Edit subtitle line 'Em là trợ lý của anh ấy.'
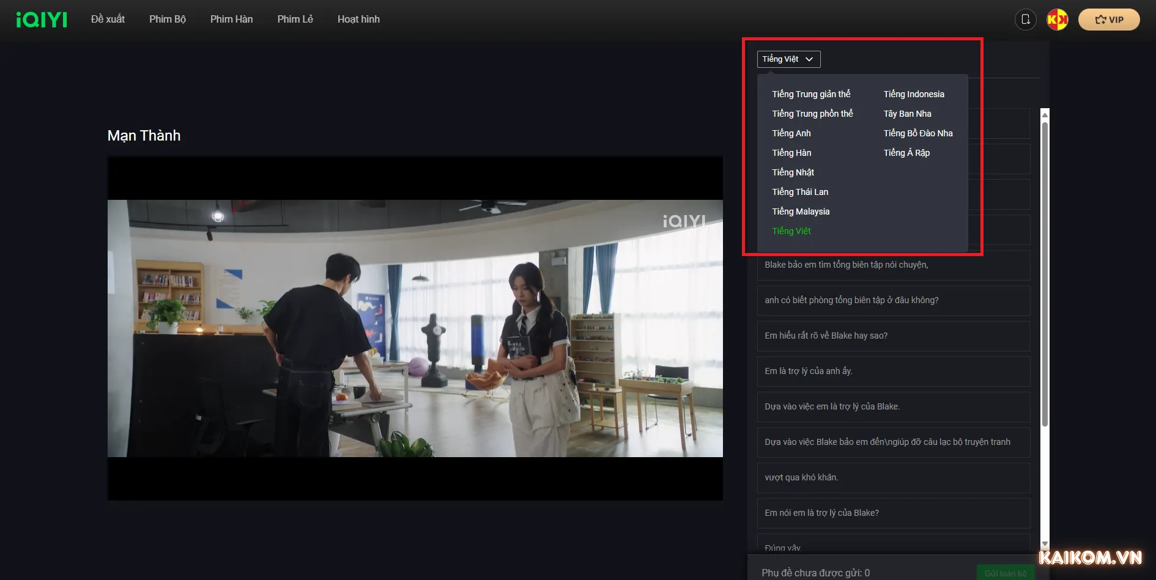The height and width of the screenshot is (580, 1156). coord(893,371)
